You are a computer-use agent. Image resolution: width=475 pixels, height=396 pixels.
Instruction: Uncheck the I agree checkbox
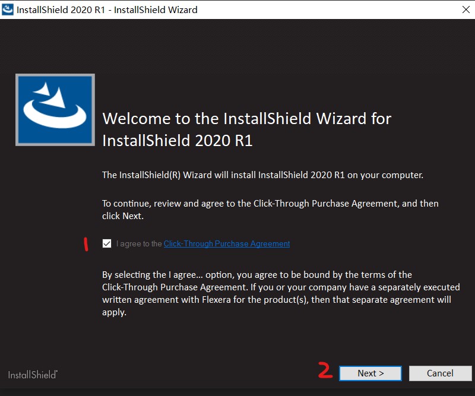[107, 243]
